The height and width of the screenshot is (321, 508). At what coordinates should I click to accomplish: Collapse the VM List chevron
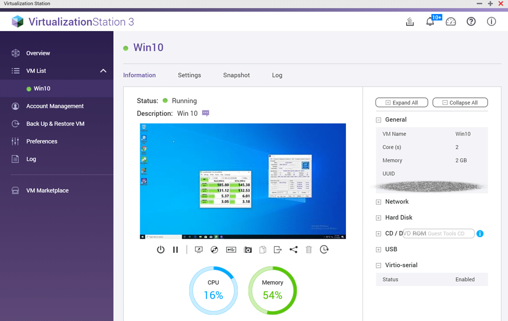pyautogui.click(x=103, y=71)
